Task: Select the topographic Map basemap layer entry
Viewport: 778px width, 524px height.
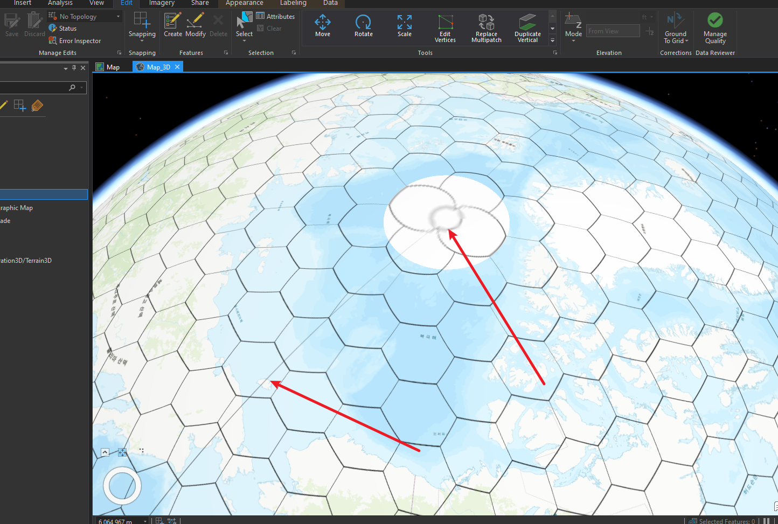Action: (x=17, y=208)
